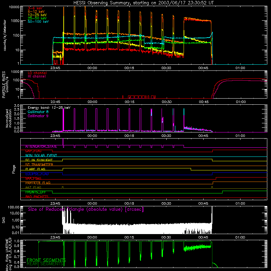Select the "GAP_FLAG" label

pos(33,151)
